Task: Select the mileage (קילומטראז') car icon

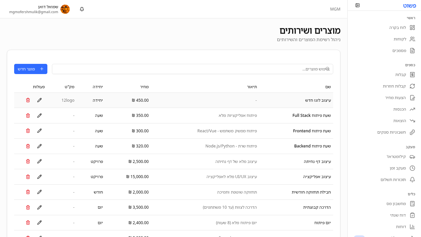Action: 412,157
